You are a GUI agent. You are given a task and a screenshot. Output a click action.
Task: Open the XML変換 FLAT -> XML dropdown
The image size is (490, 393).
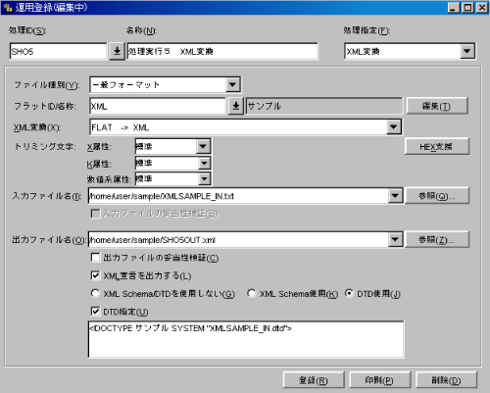[x=393, y=127]
